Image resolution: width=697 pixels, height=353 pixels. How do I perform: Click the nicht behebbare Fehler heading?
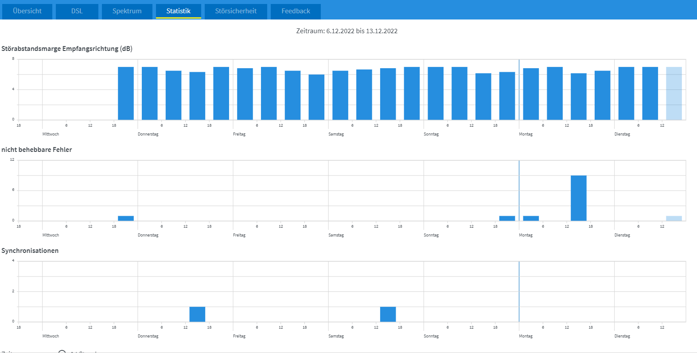coord(37,150)
